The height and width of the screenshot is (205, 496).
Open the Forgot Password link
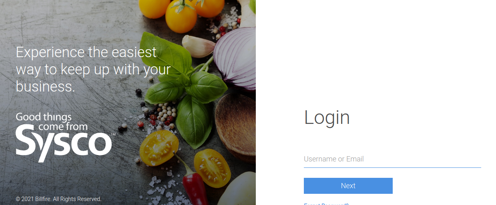click(x=326, y=204)
